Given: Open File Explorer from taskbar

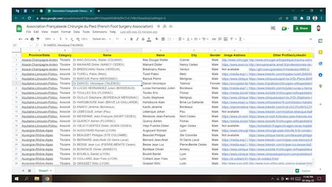Looking at the screenshot, I should click(37, 179).
